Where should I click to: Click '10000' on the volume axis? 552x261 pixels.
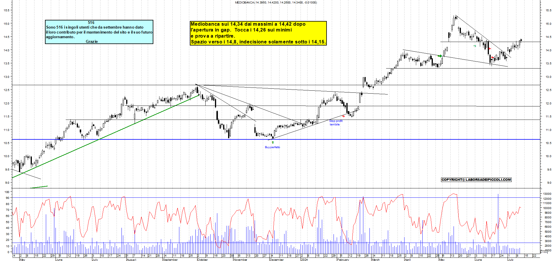[x=547, y=208]
